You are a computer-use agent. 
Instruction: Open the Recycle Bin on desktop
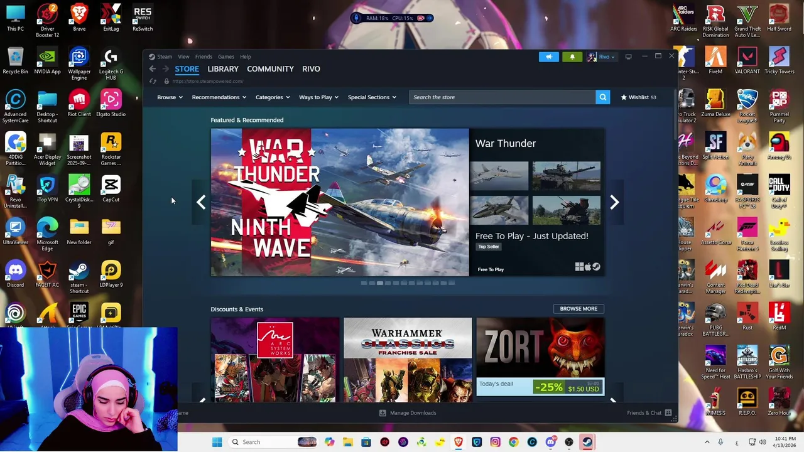[16, 62]
